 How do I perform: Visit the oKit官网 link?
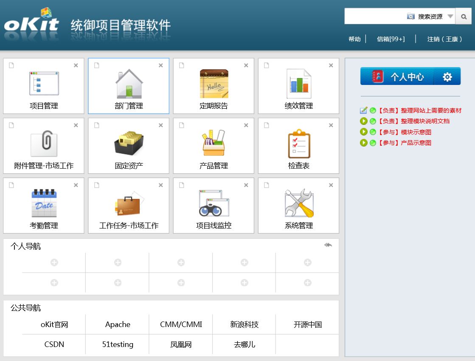coord(54,324)
